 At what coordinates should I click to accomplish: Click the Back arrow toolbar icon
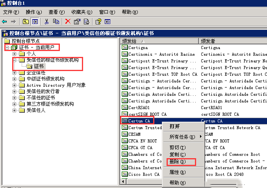point(4,22)
